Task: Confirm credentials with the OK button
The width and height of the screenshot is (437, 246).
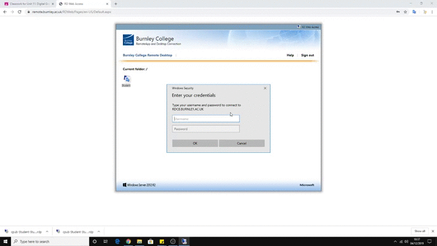Action: [x=195, y=143]
